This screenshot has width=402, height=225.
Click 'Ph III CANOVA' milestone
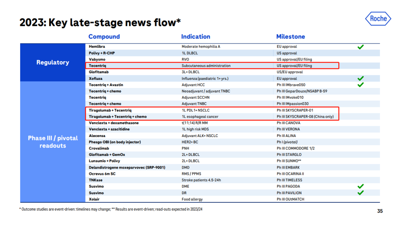(288, 123)
